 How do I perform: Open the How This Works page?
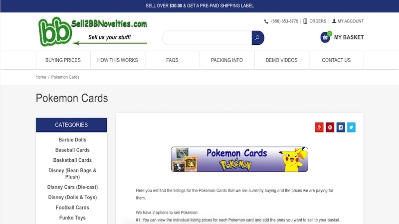(x=118, y=60)
